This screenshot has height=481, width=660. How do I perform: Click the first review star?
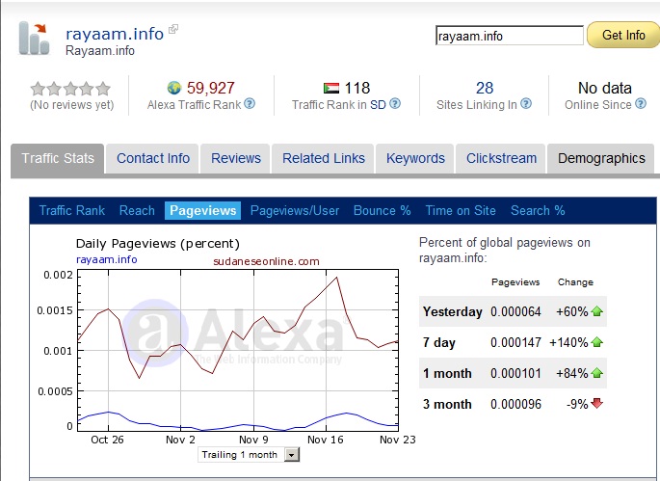click(38, 89)
